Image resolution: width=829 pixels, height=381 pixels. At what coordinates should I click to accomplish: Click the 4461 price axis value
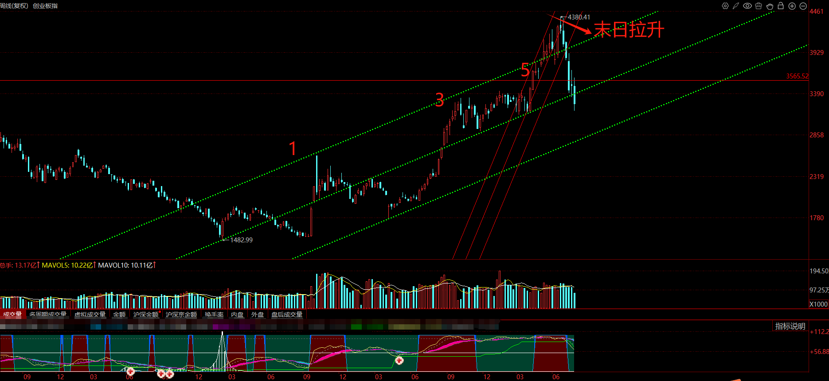click(x=817, y=12)
